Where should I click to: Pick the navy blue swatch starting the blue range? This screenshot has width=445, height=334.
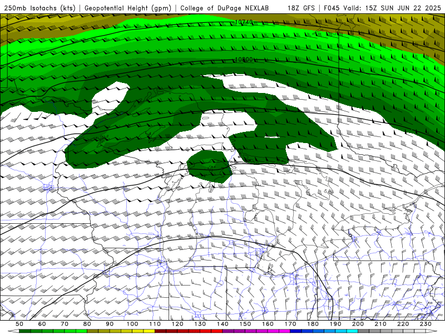coord(296,331)
